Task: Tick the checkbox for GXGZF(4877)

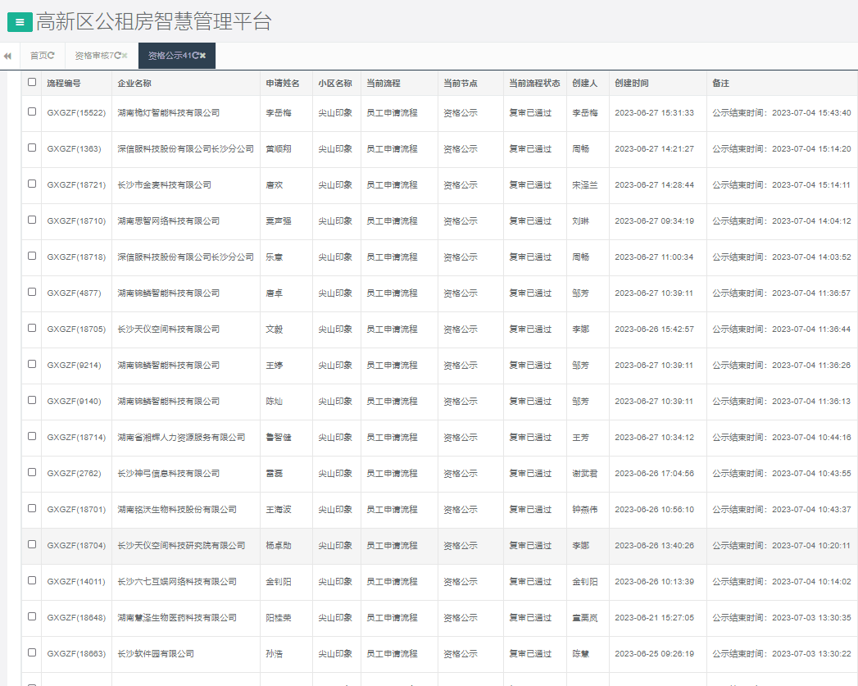Action: click(32, 292)
